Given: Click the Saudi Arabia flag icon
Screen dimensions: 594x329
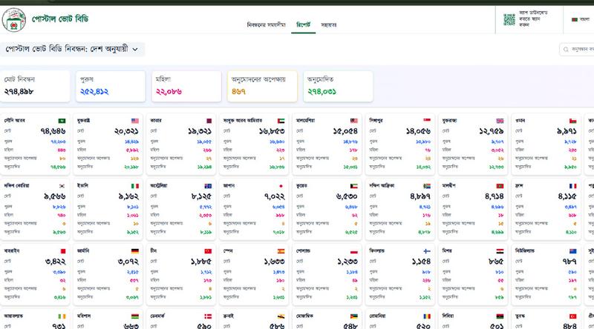Looking at the screenshot, I should pyautogui.click(x=63, y=121).
